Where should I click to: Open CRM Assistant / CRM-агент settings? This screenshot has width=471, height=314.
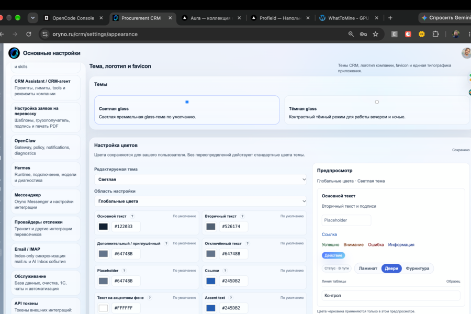(x=46, y=87)
